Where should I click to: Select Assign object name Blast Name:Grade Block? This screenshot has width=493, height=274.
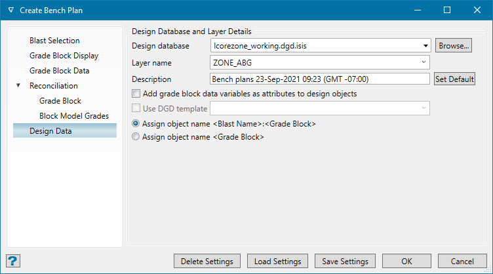tap(136, 123)
